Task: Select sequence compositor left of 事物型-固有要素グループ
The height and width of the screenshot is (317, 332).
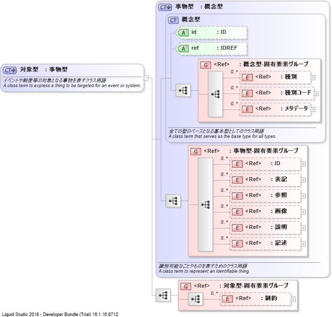Action: (x=173, y=201)
